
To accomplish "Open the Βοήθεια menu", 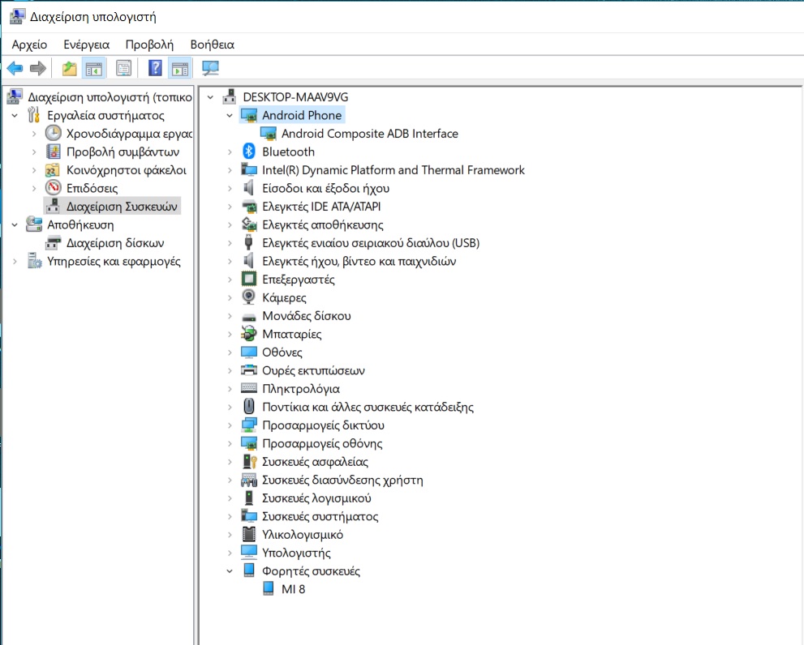I will [212, 45].
